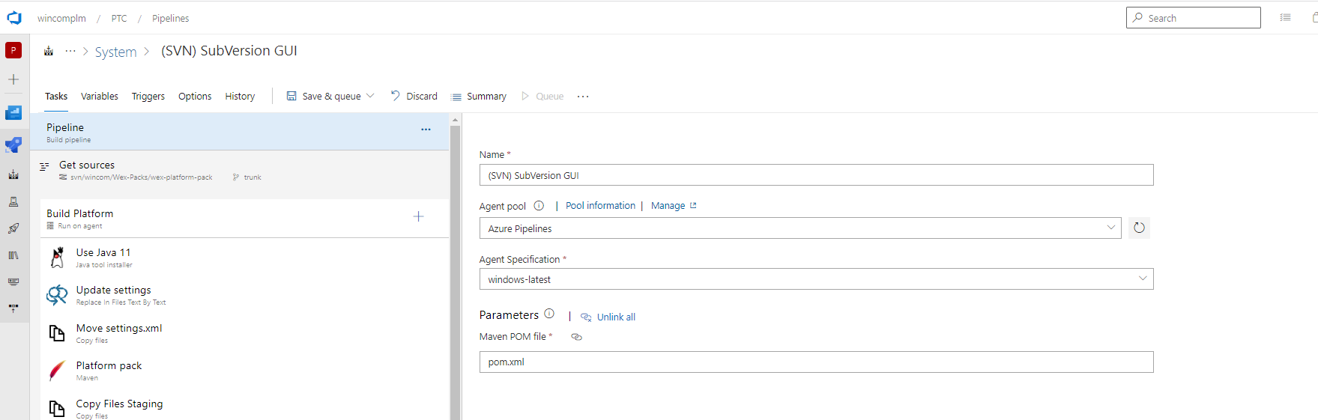
Task: Open Pipelines builds icon in sidebar
Action: click(x=13, y=174)
